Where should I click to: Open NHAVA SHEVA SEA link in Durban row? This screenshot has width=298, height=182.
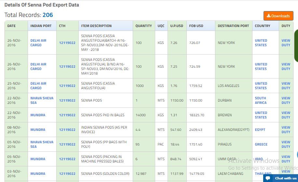click(42, 100)
